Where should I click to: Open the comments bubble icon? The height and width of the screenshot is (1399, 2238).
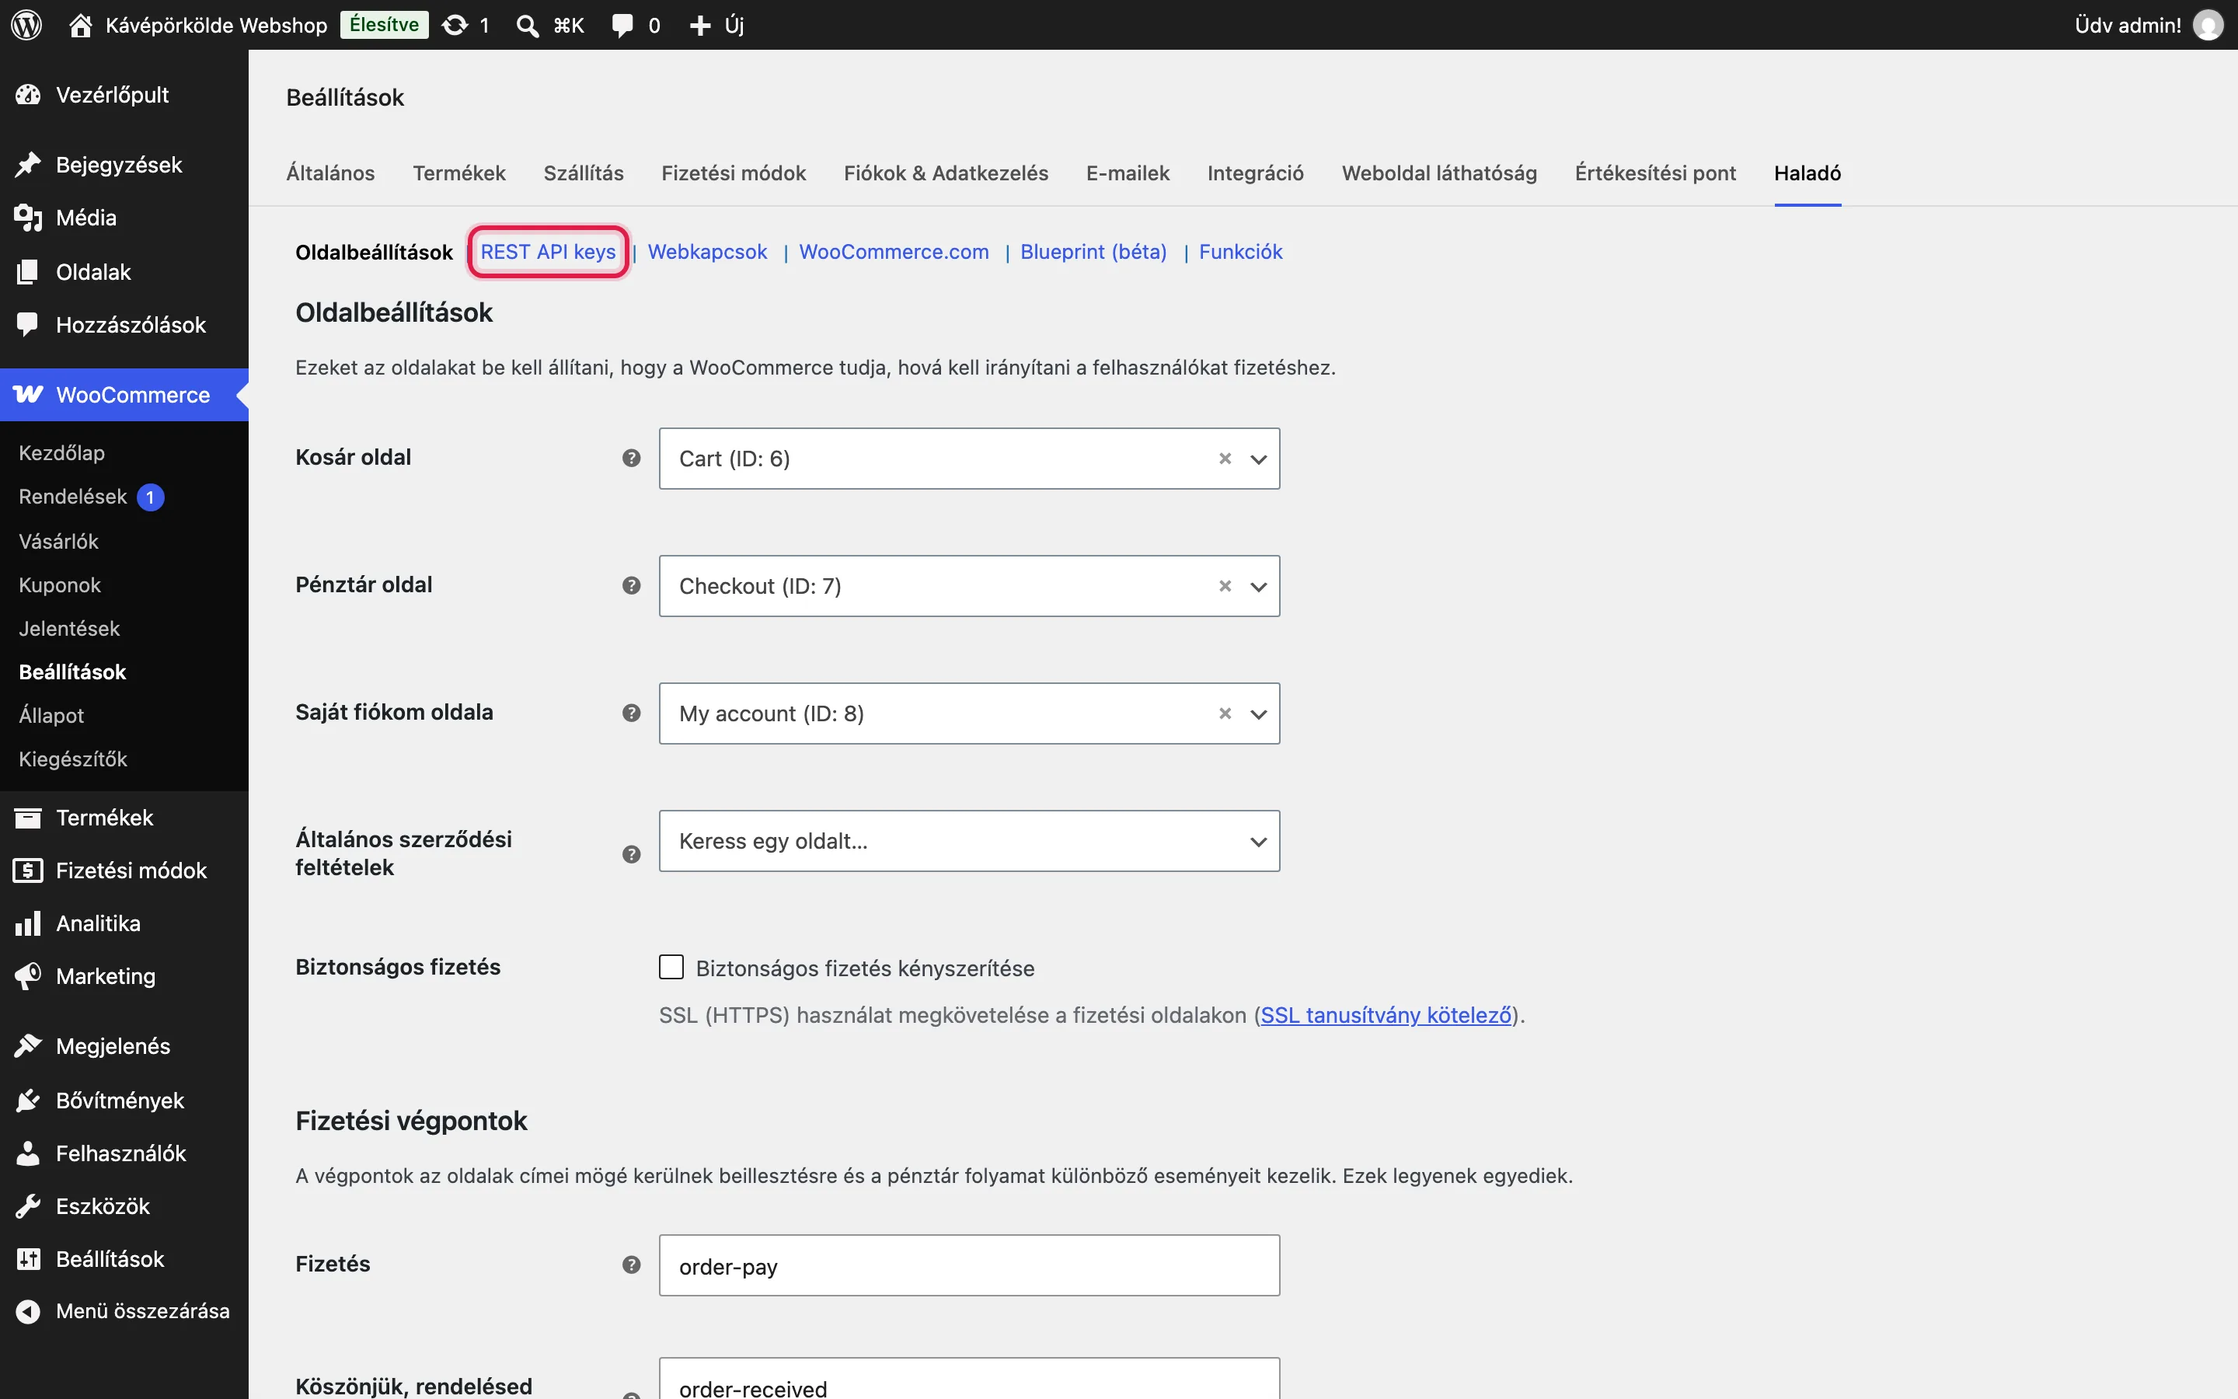pos(622,25)
